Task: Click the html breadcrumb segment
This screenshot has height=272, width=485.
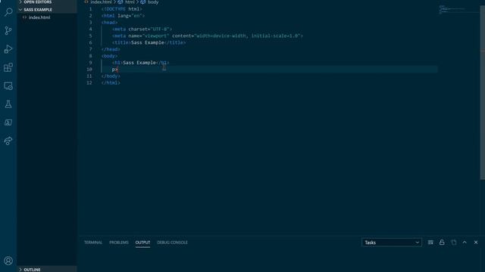Action: 130,2
